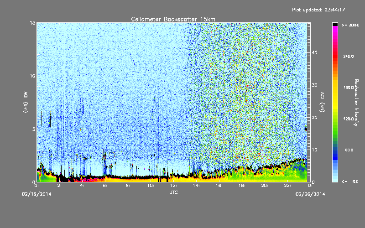Viewport: 365px width, 228px height.
Task: Click the '<= 0.0' colorbar label
Action: (350, 181)
